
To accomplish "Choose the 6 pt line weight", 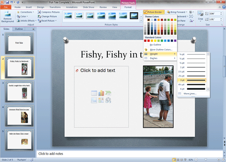I will 192,89.
